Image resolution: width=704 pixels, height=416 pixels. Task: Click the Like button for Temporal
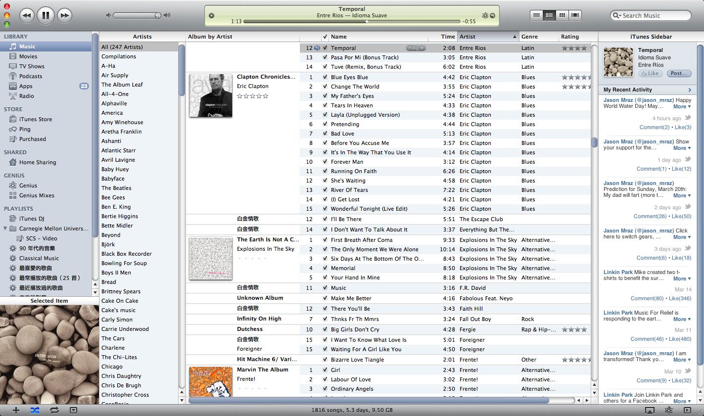click(650, 73)
